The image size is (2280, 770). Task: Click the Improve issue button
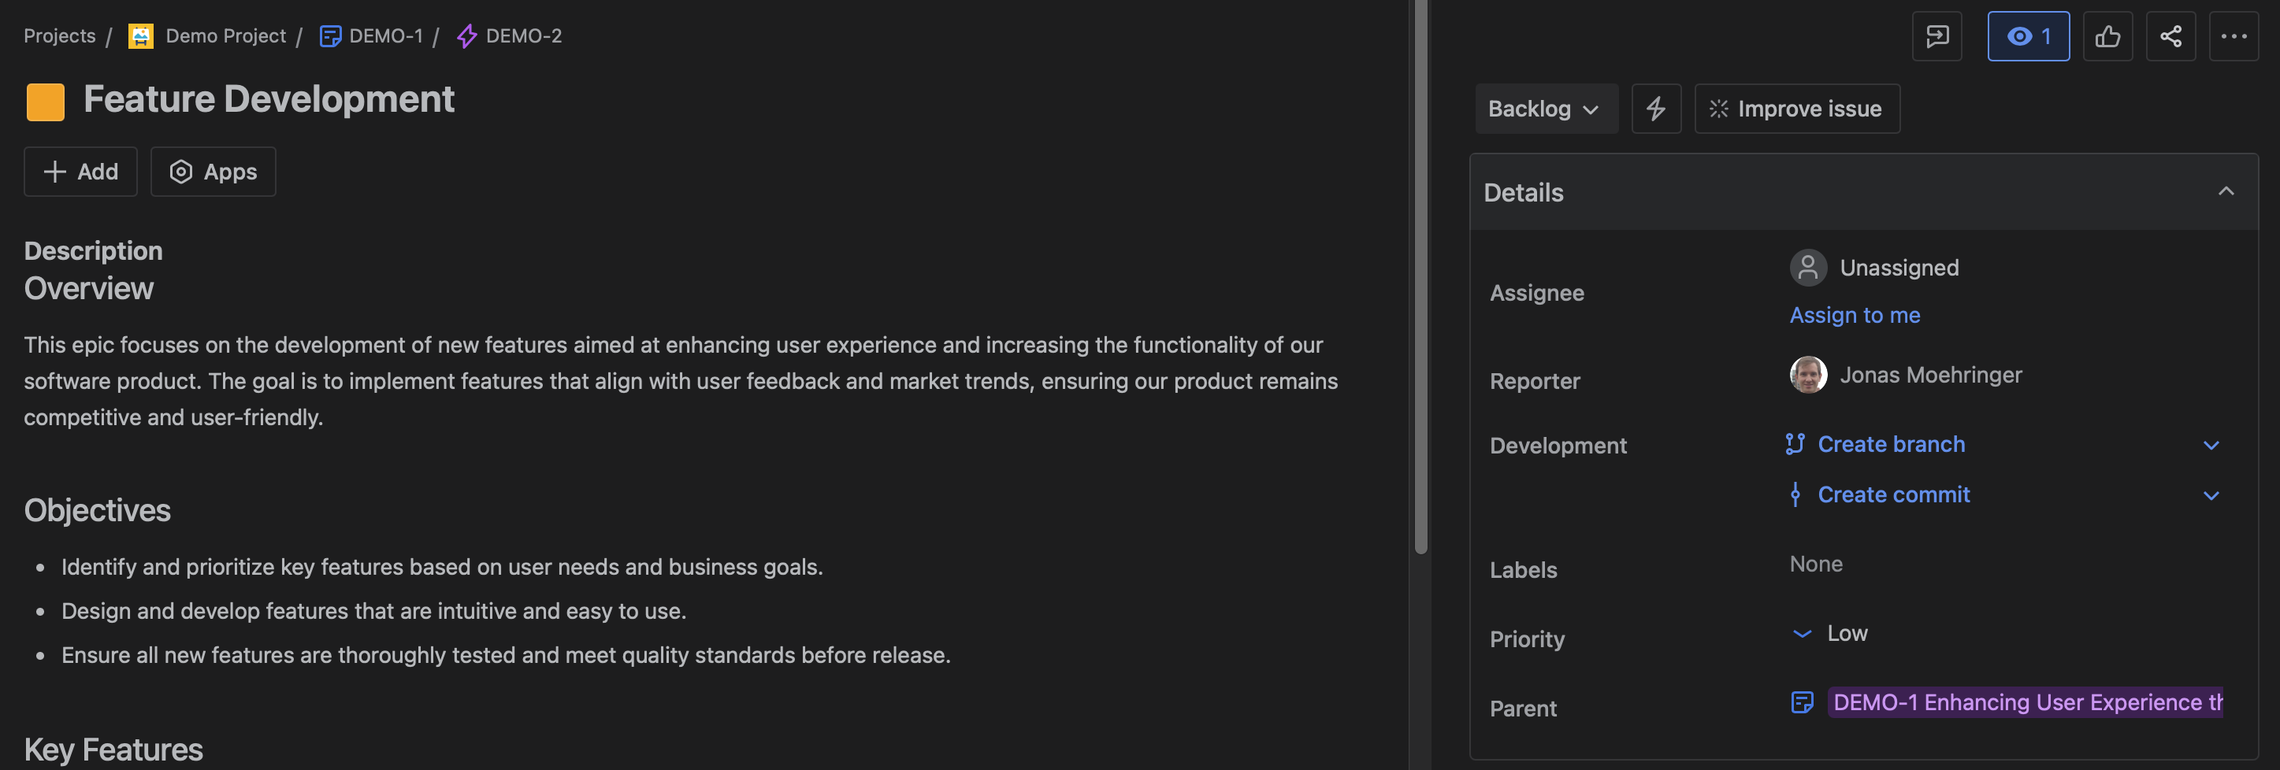pos(1795,109)
